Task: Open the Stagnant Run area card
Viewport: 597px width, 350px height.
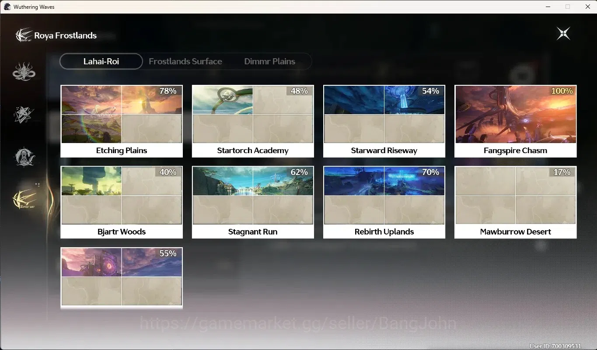Action: coord(253,202)
